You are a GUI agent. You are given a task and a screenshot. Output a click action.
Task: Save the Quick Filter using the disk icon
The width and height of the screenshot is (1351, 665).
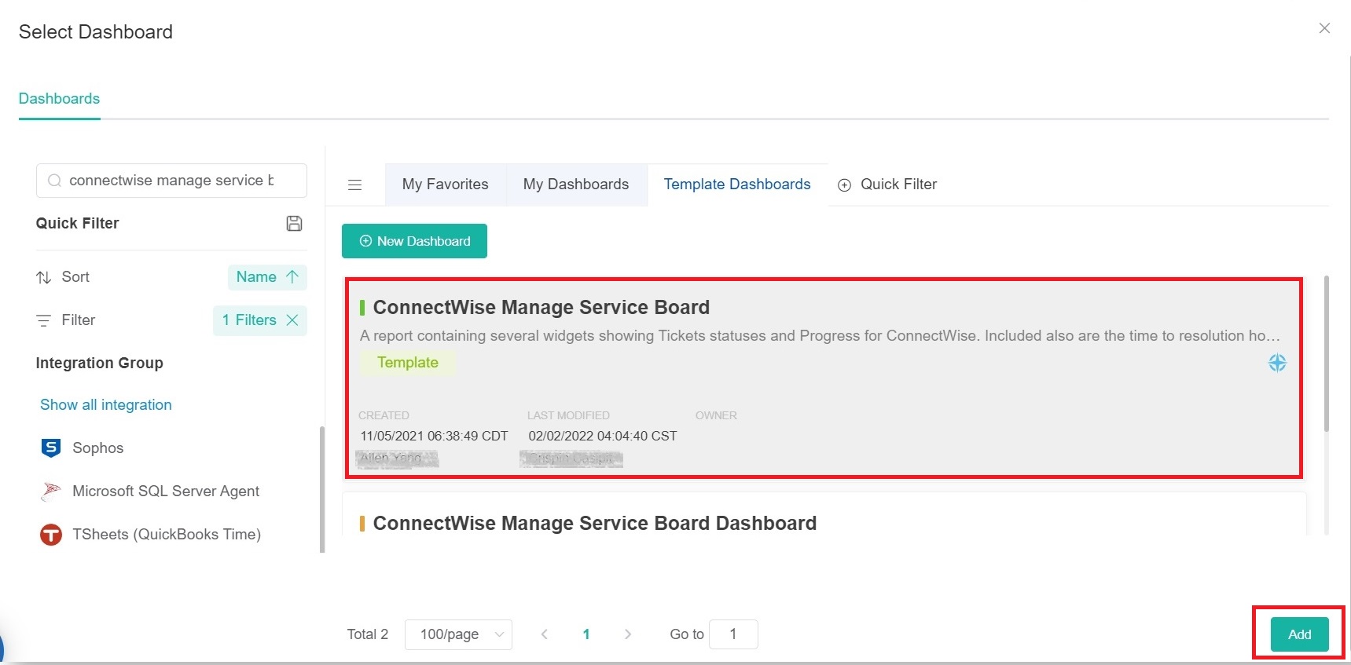[294, 224]
